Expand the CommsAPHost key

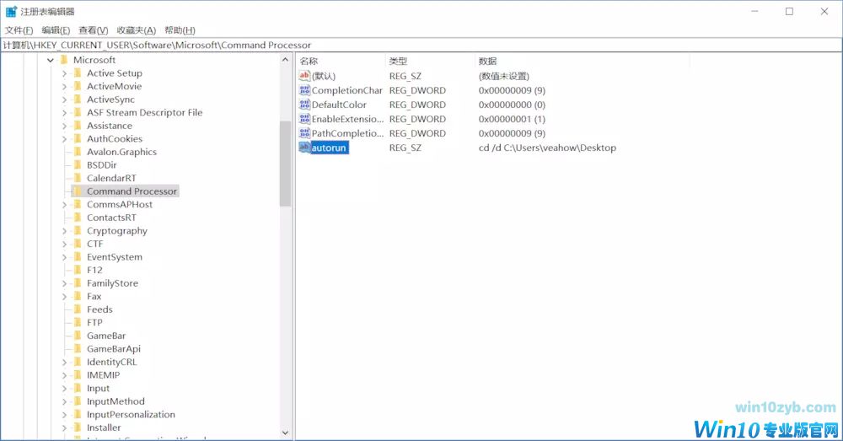point(64,204)
